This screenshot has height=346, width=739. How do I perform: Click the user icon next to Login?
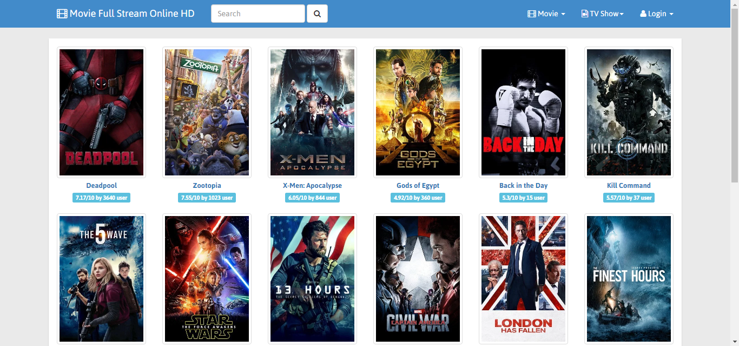click(x=643, y=13)
